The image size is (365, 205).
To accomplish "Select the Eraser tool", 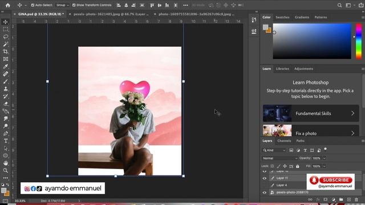I will click(6, 104).
